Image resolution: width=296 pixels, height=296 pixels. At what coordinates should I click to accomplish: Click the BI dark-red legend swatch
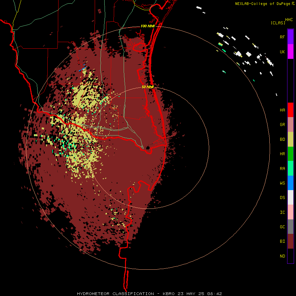point(290,241)
